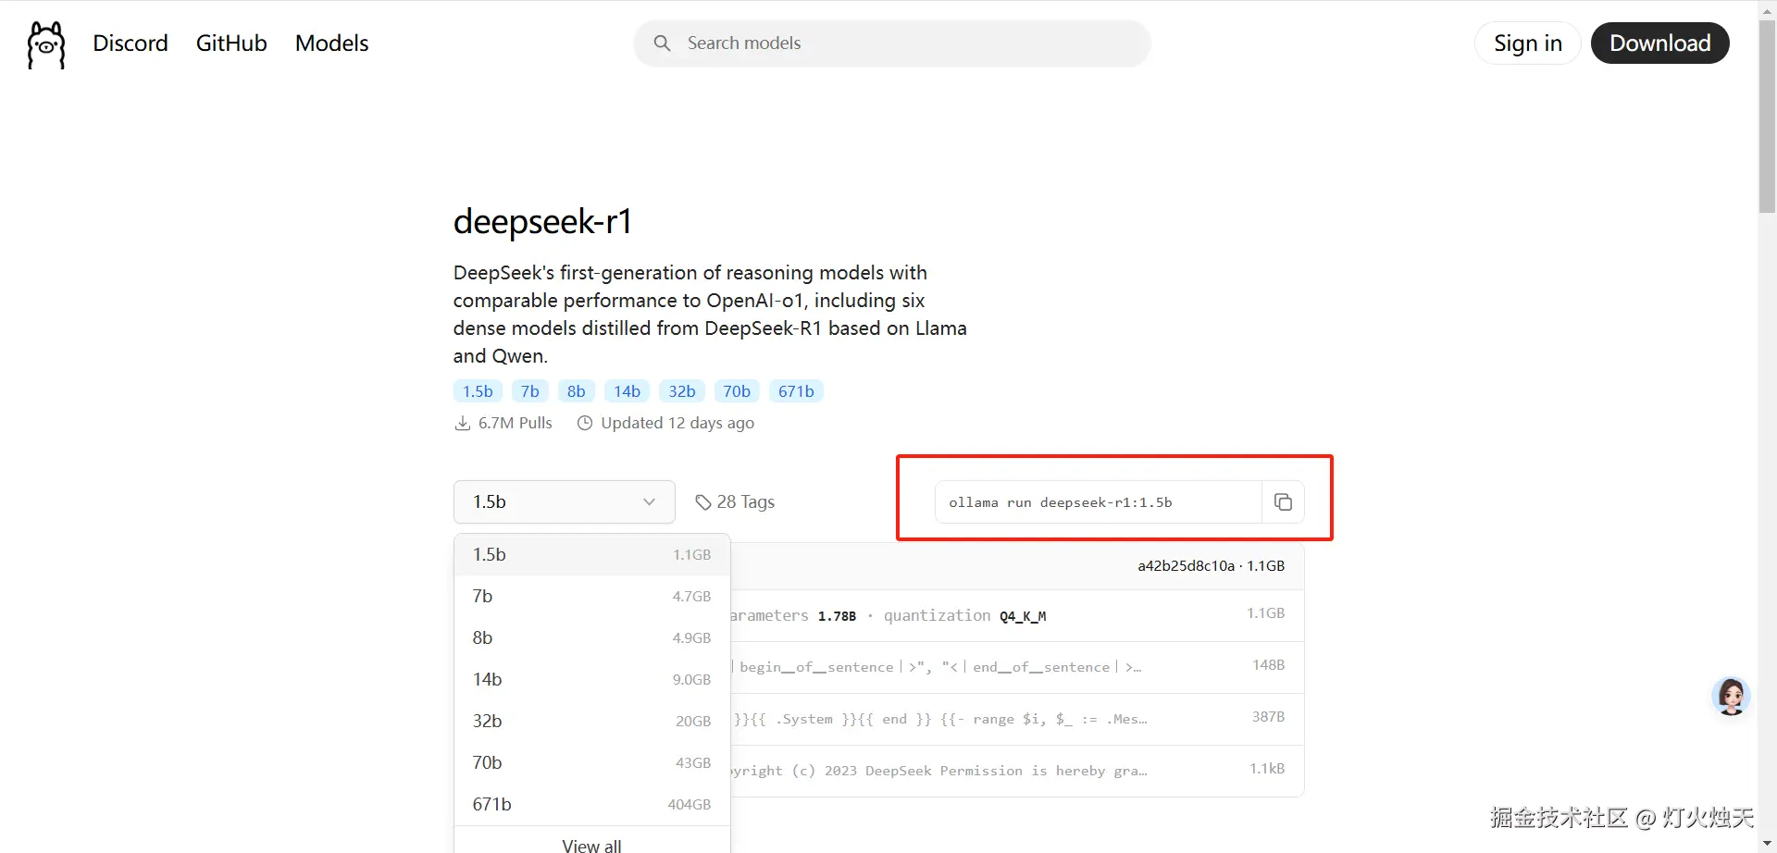Click the 14b blue tag badge
The height and width of the screenshot is (853, 1777).
[x=627, y=391]
